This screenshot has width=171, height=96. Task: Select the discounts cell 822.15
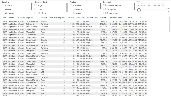[x=105, y=29]
